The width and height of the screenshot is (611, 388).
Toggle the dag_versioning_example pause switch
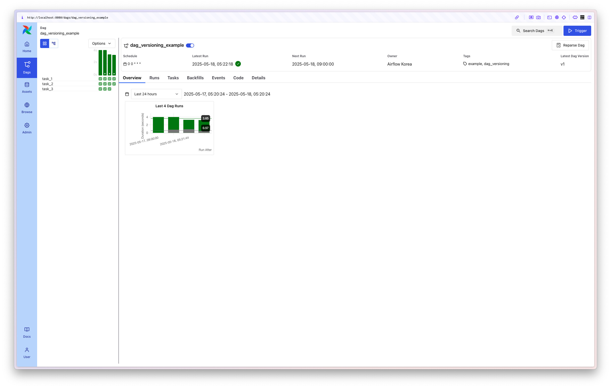pos(190,45)
